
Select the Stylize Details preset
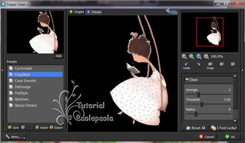[x=35, y=105]
